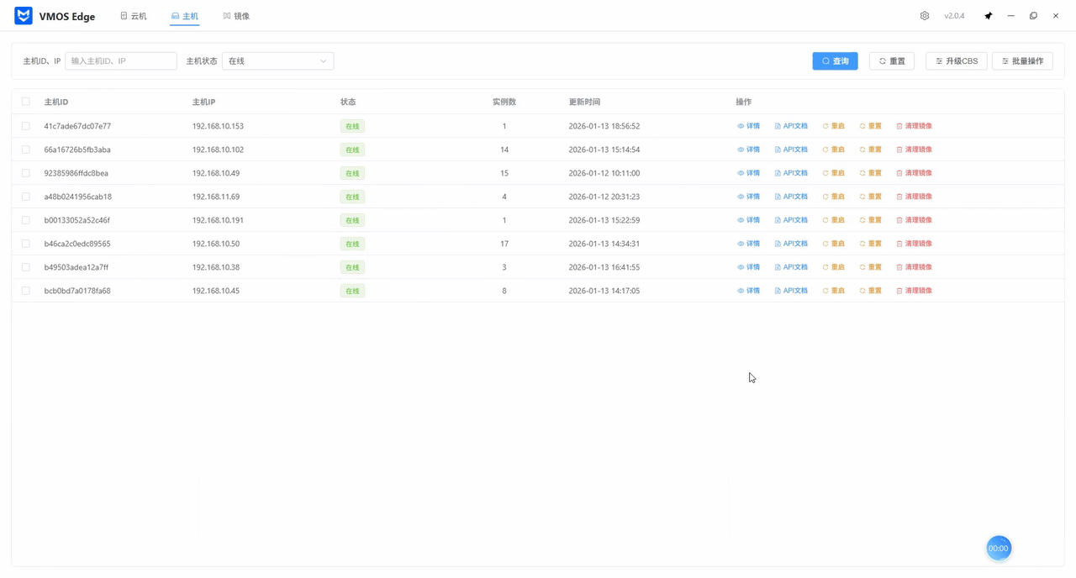1076x578 pixels.
Task: Click 清理镜像 for host b00133052a52c46f
Action: [x=914, y=220]
